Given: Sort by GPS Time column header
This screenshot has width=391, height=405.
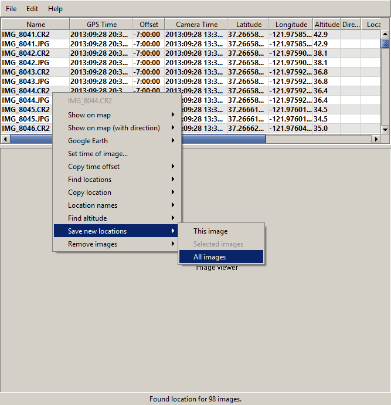Looking at the screenshot, I should (x=101, y=25).
